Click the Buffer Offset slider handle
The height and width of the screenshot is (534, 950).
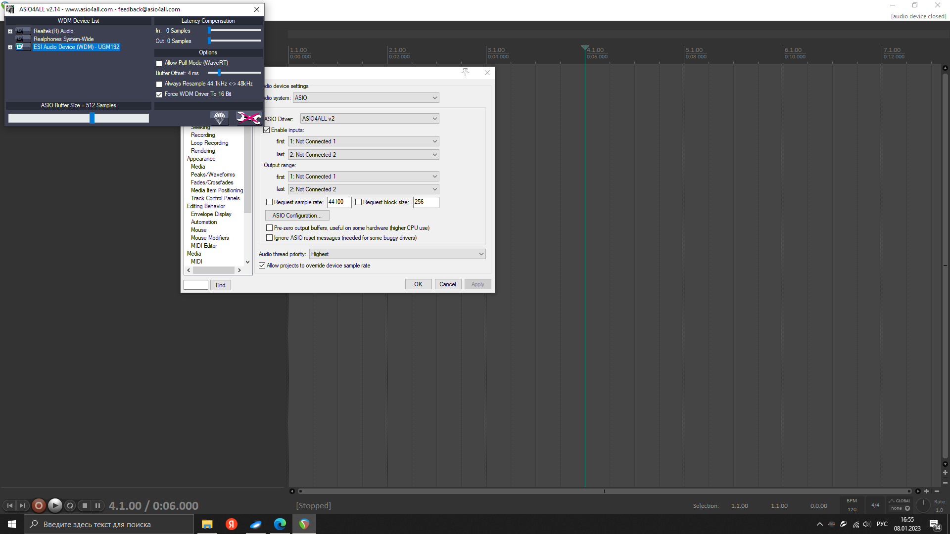219,73
